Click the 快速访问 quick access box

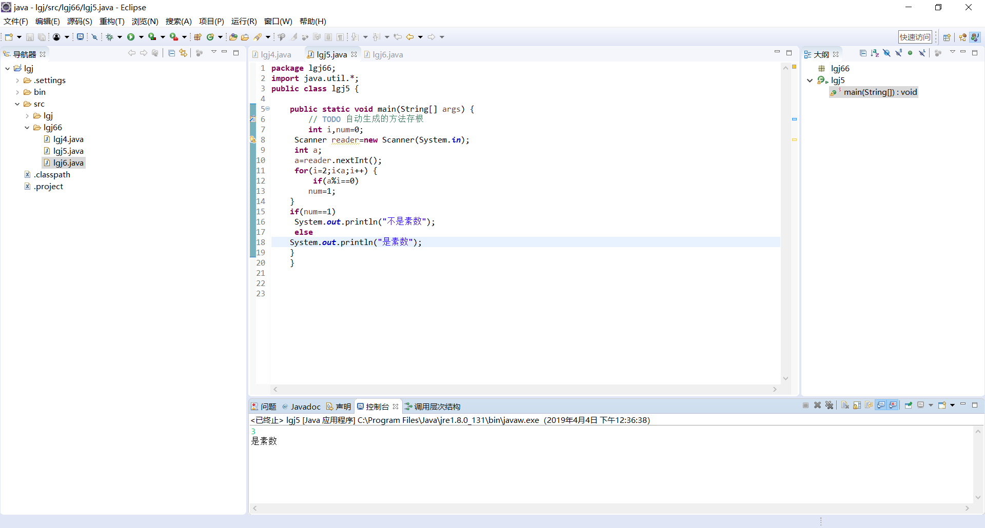(915, 37)
